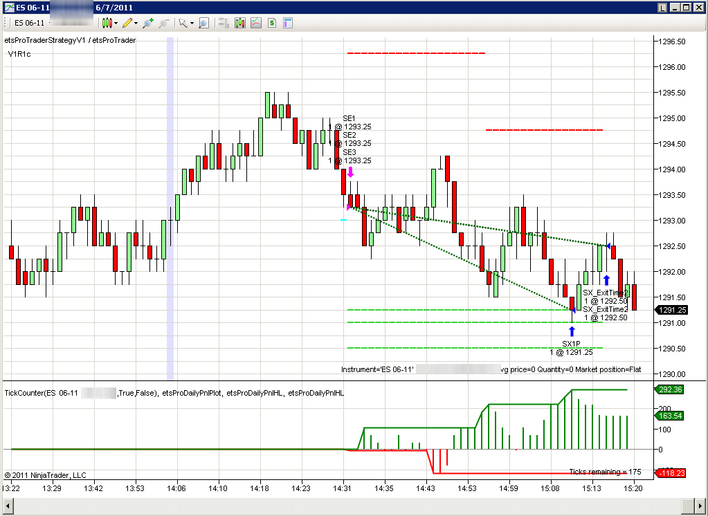This screenshot has height=516, width=708.
Task: Click the SX_ExitTime2 upper label
Action: point(605,293)
